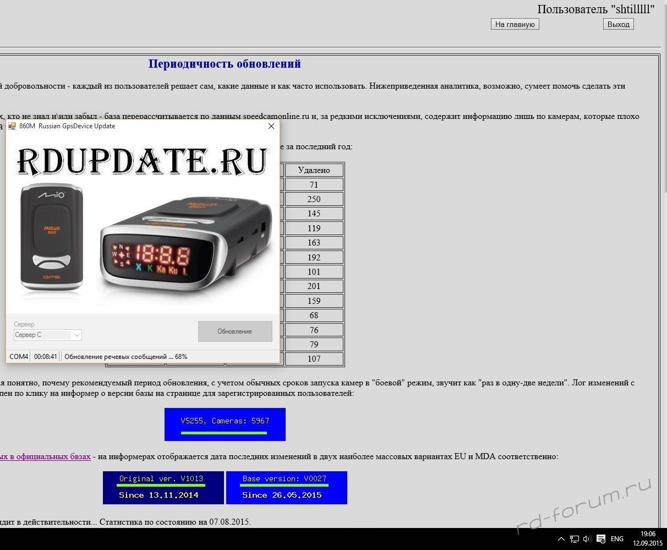667x550 pixels.
Task: Click the 860M updater window icon
Action: point(12,126)
